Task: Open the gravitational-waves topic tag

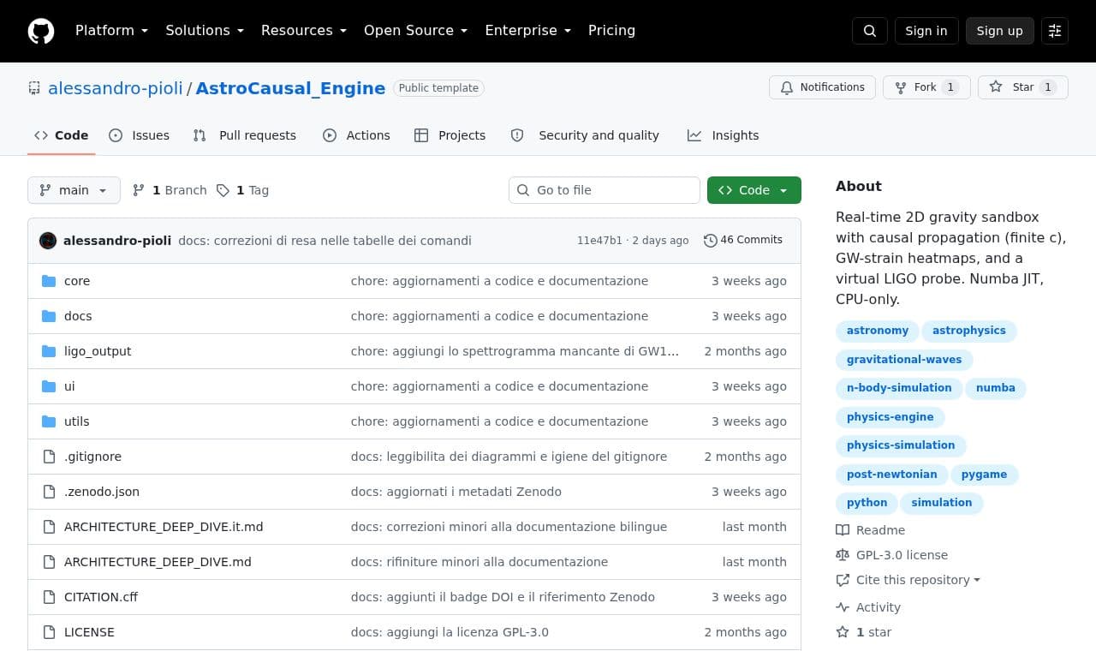Action: click(x=904, y=360)
